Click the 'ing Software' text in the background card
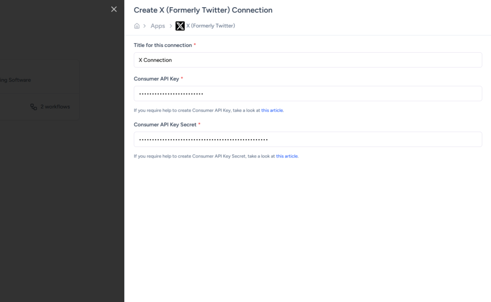This screenshot has width=491, height=302. 15,80
